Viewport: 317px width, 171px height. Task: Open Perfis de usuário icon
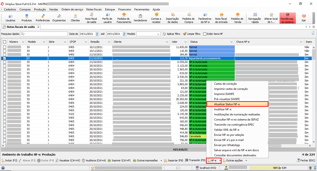(x=107, y=18)
